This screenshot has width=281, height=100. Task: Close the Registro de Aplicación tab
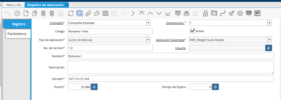(67, 5)
